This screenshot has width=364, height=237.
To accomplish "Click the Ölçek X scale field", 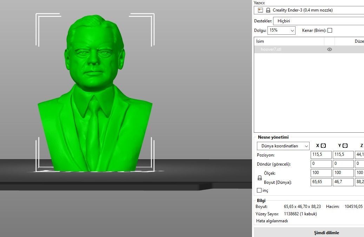I will click(321, 173).
